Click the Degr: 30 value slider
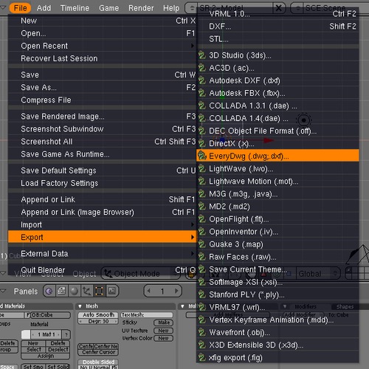Screen dimensions: 369x369 tap(98, 321)
